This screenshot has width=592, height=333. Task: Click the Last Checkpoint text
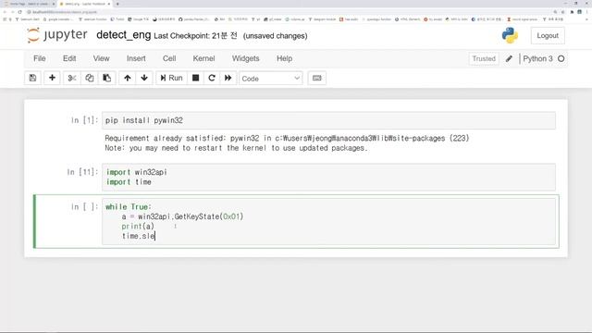point(195,36)
